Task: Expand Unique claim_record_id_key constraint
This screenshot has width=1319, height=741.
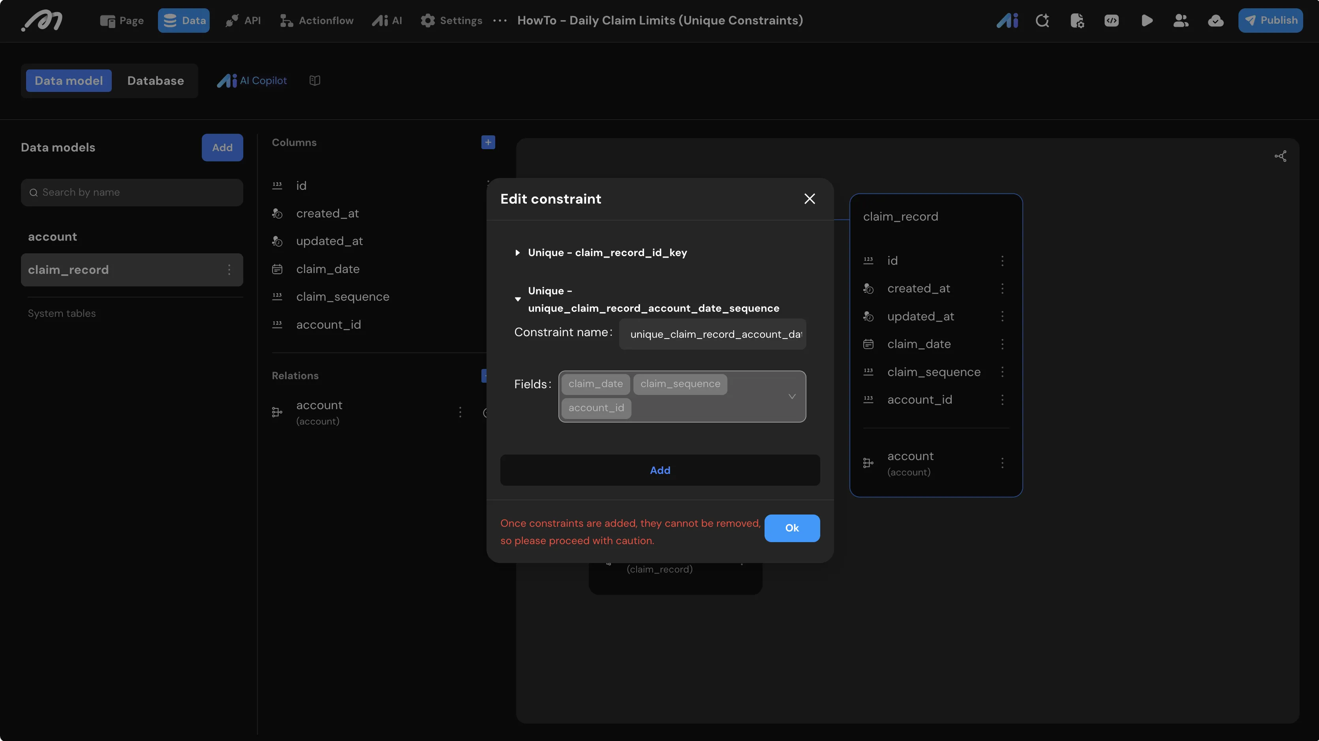Action: (x=517, y=253)
